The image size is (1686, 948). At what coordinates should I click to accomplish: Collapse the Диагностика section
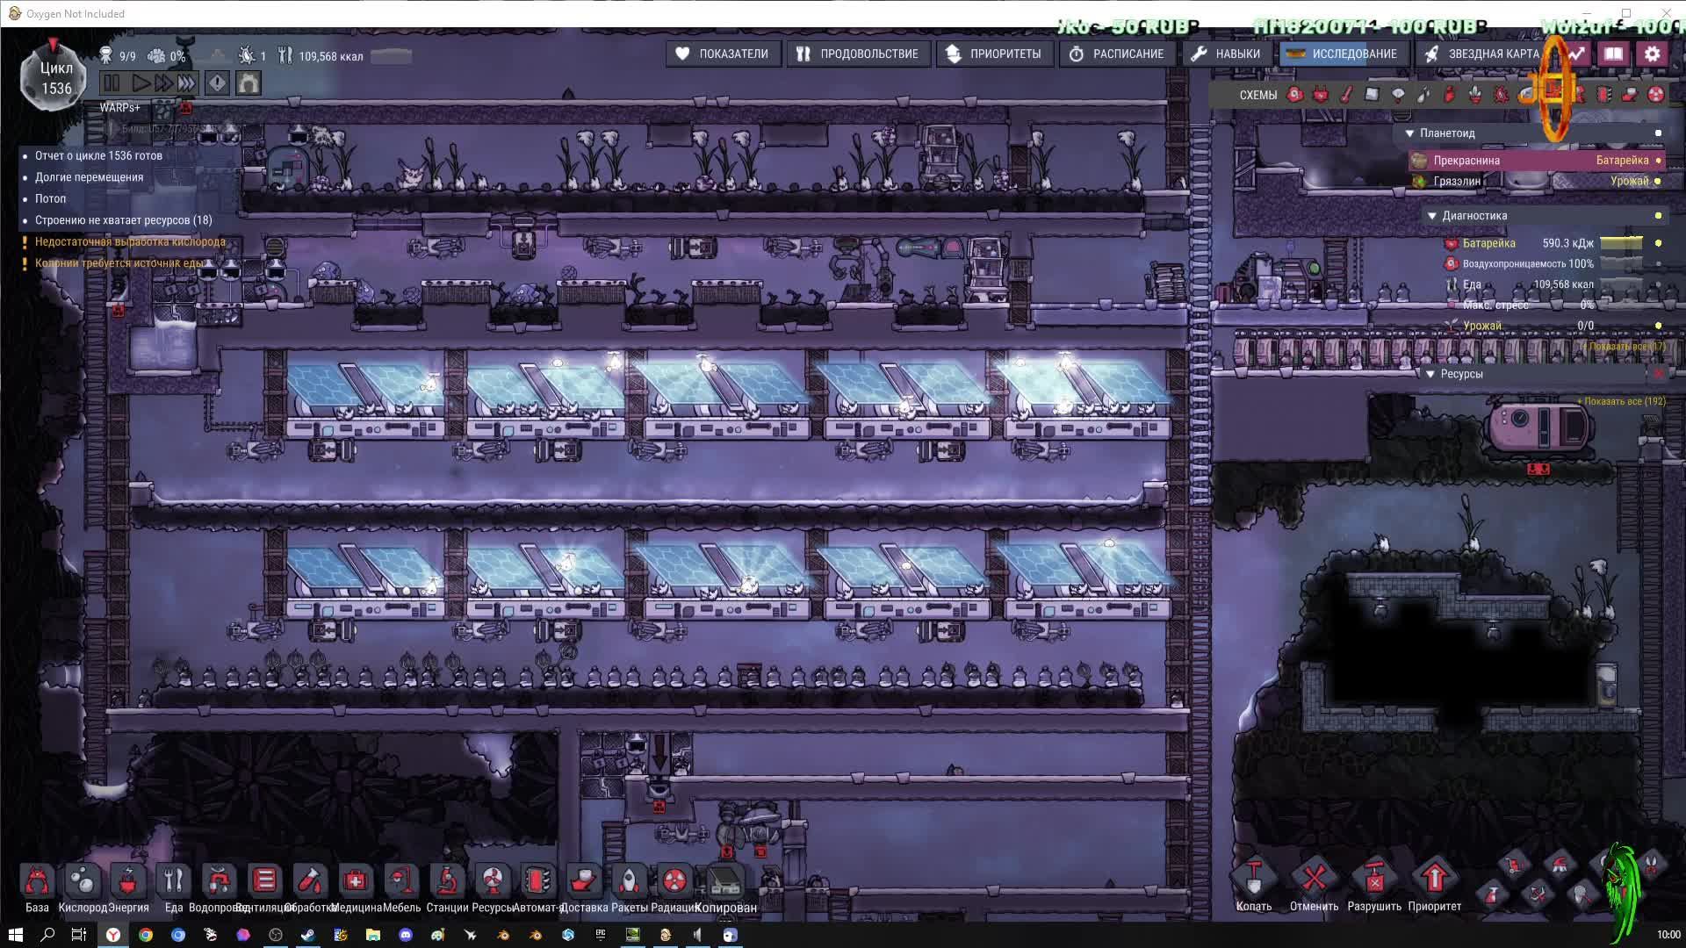click(1432, 216)
